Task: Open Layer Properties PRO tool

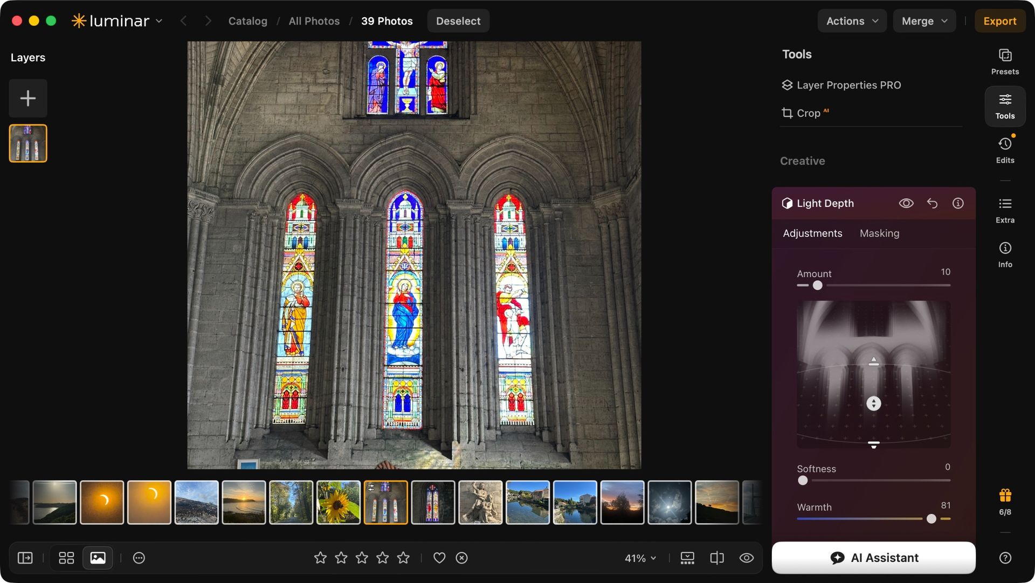Action: click(841, 85)
